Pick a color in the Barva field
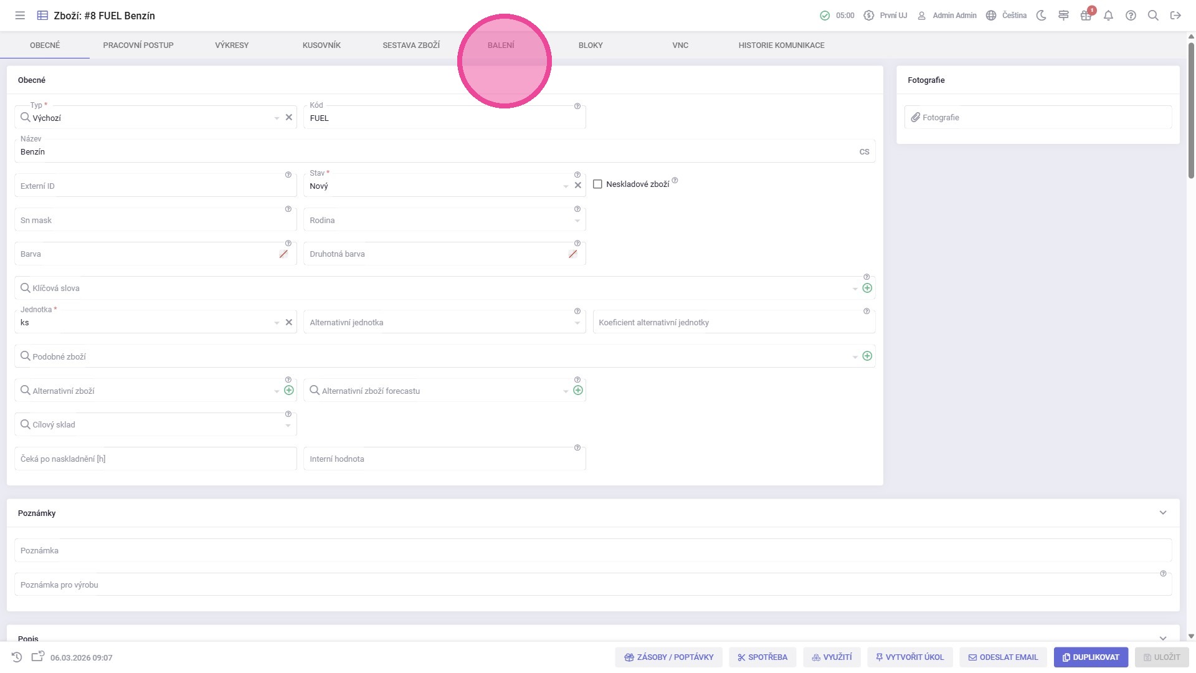The height and width of the screenshot is (673, 1196). [283, 254]
